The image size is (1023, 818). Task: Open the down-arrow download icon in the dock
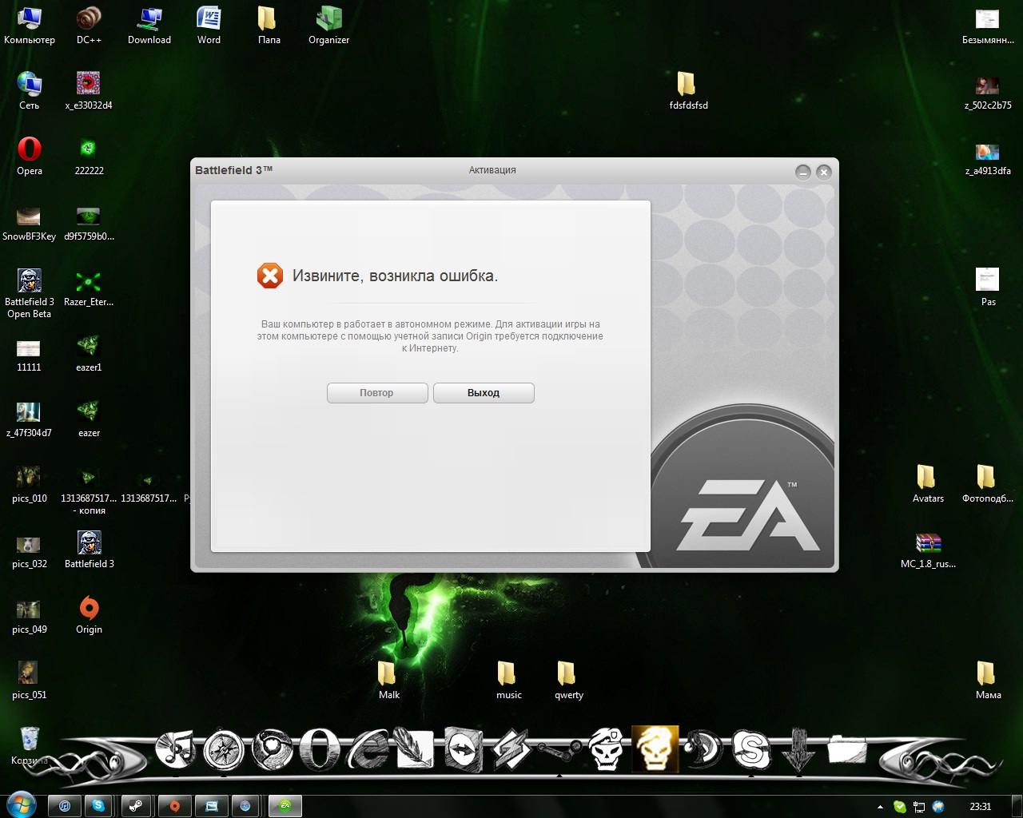coord(798,751)
